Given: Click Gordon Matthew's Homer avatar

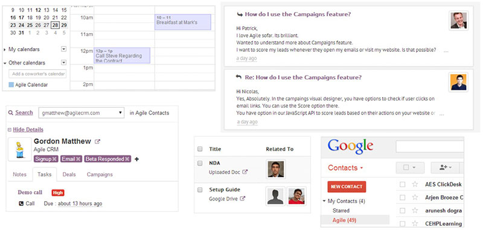Looking at the screenshot, I should coord(20,149).
